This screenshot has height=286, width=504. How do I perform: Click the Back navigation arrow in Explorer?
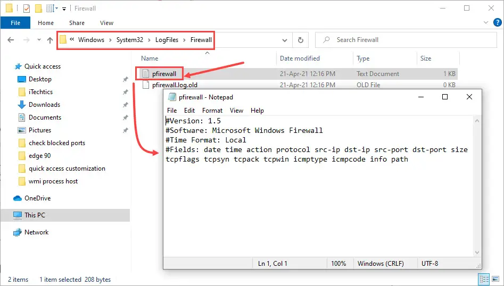(11, 40)
